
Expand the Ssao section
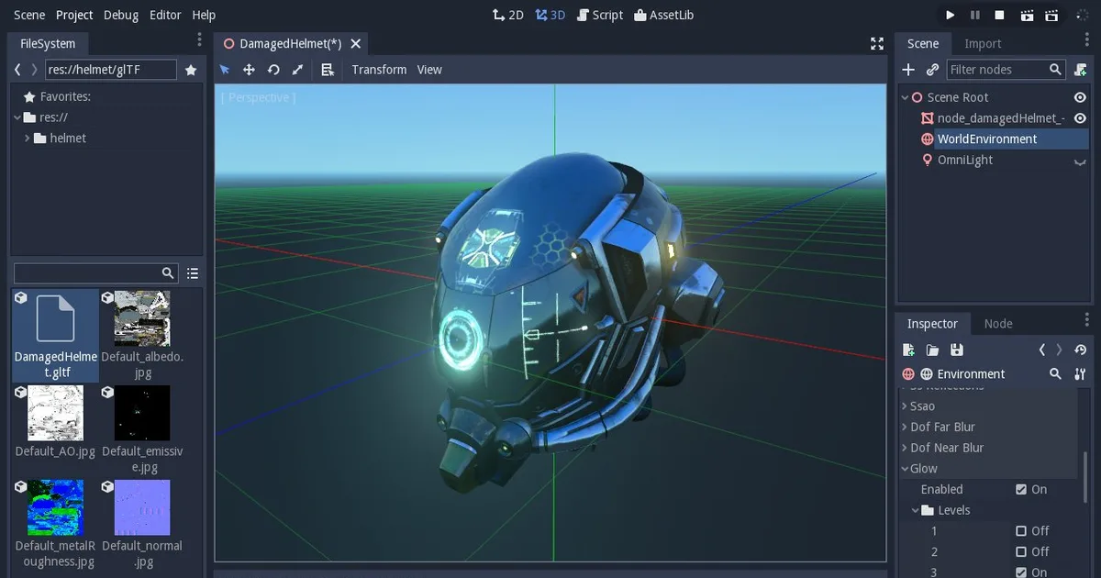pos(904,406)
